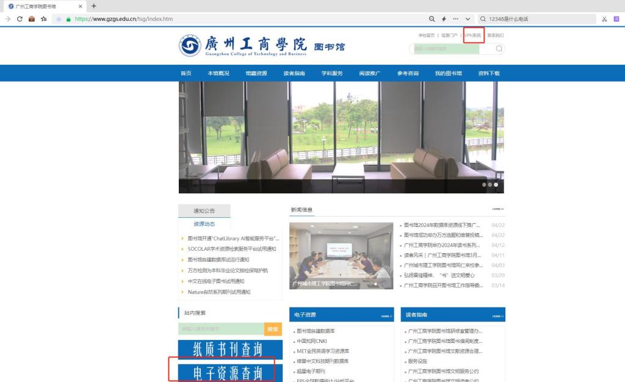Click the 站内搜索 keyword input field
This screenshot has height=382, width=625.
(x=221, y=330)
